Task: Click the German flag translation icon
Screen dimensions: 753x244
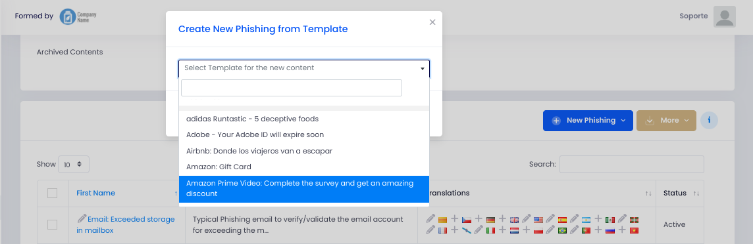Action: [491, 220]
